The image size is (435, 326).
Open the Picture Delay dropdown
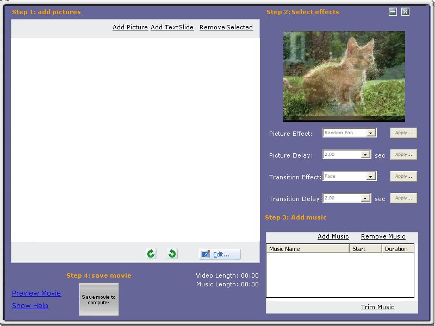point(365,154)
